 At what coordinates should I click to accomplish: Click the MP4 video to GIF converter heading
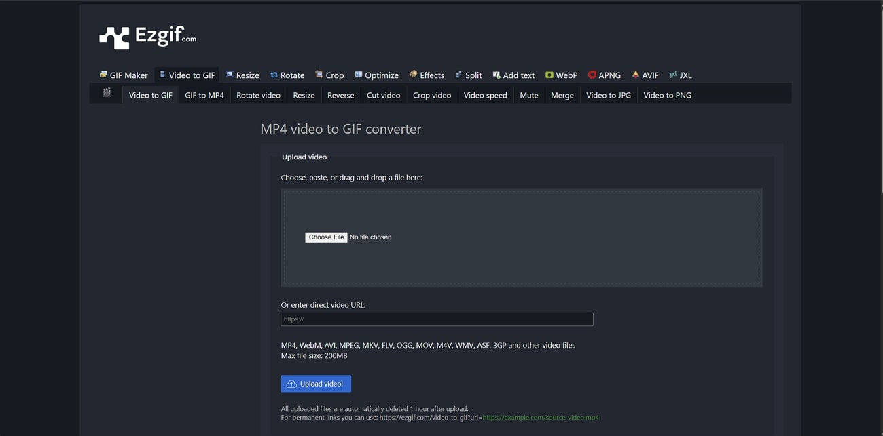pos(341,129)
